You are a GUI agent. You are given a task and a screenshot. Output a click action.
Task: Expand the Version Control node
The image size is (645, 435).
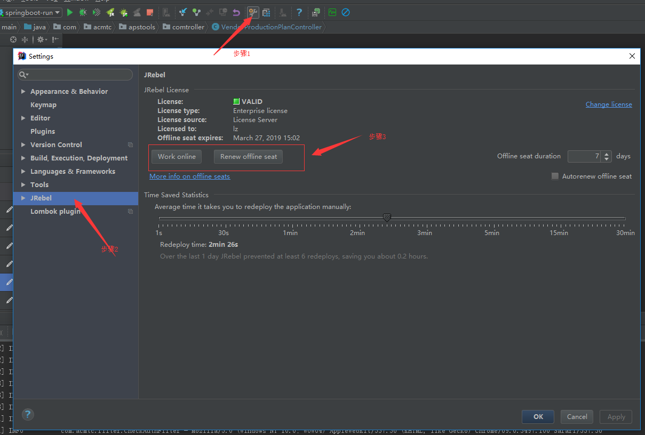(x=23, y=144)
